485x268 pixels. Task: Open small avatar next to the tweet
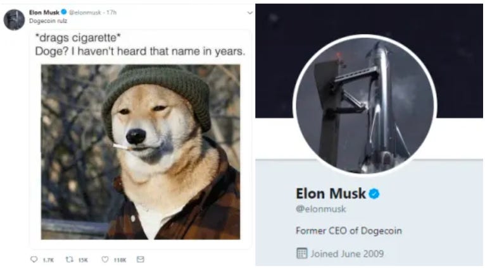[14, 20]
